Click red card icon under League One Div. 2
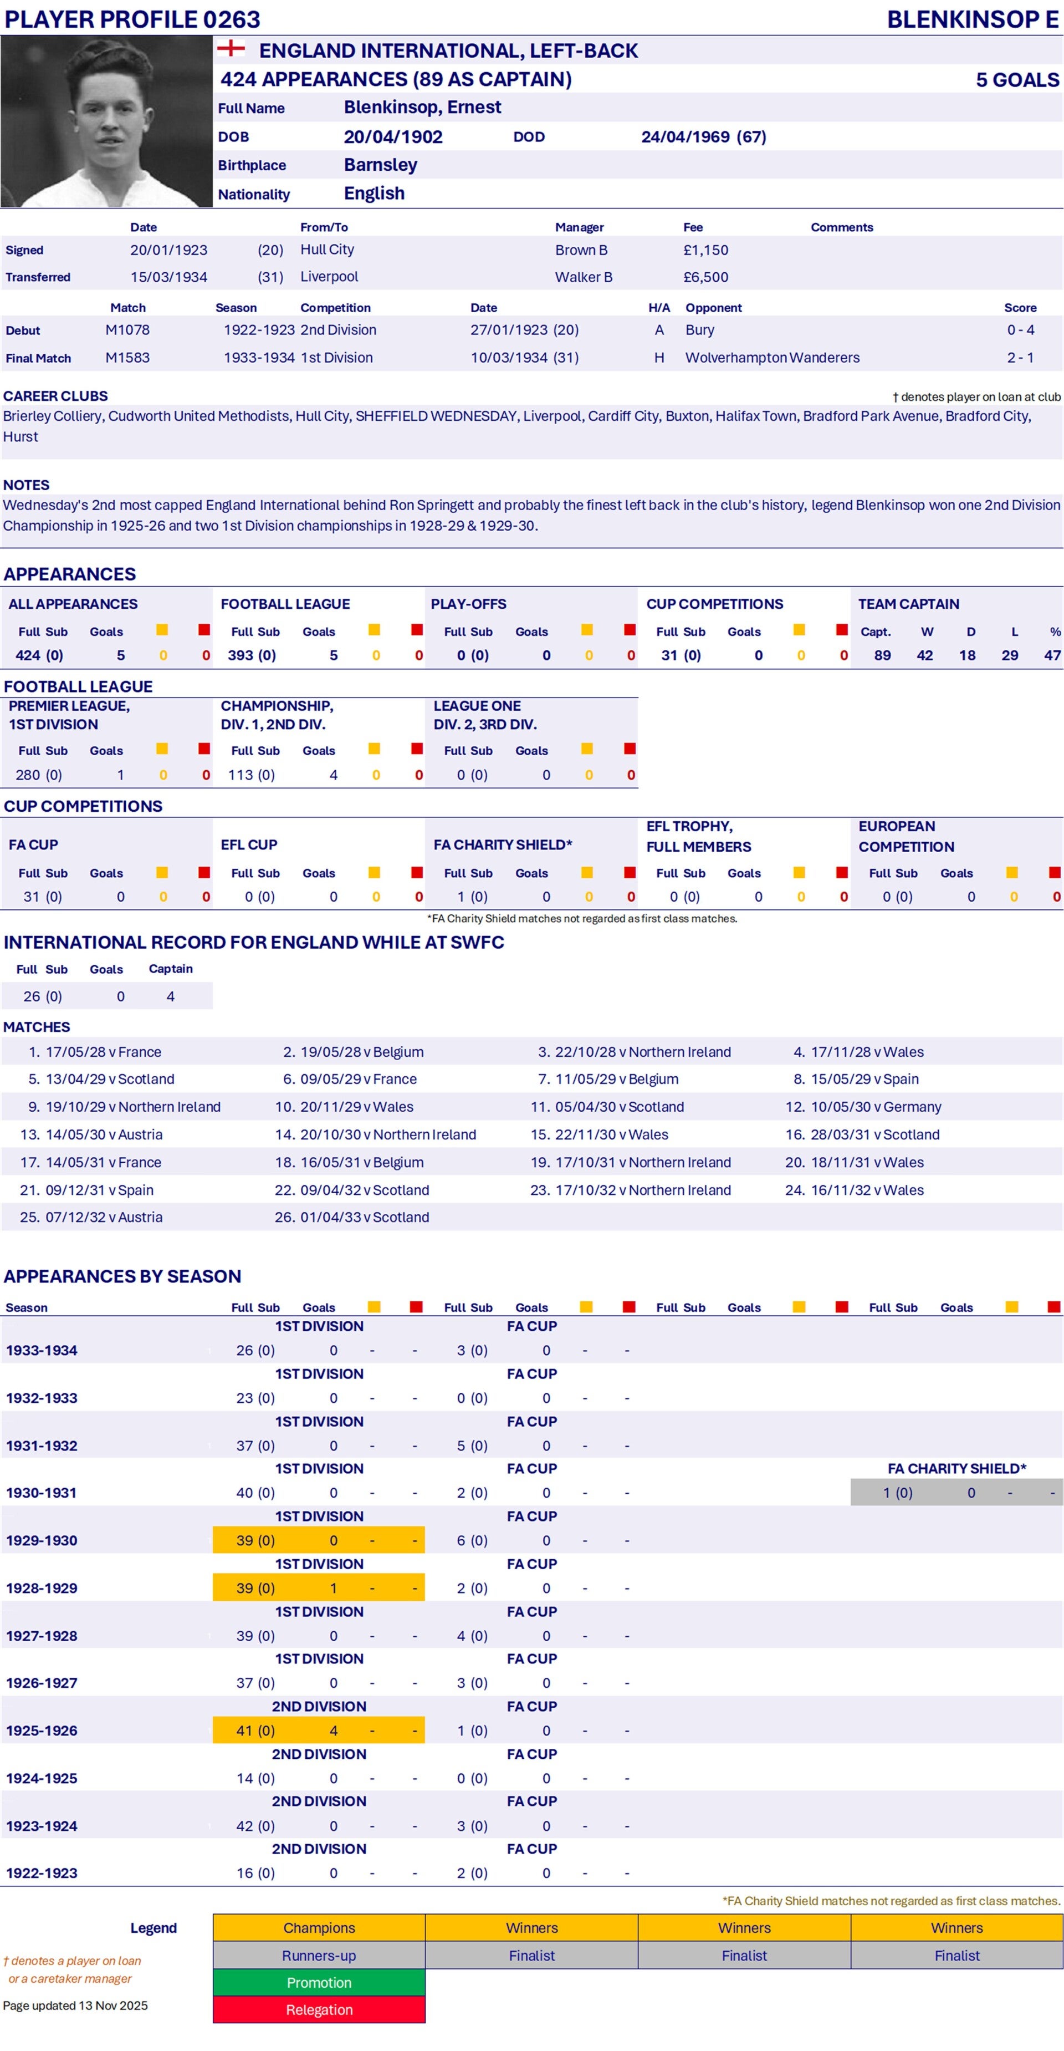The width and height of the screenshot is (1064, 2051). 630,749
